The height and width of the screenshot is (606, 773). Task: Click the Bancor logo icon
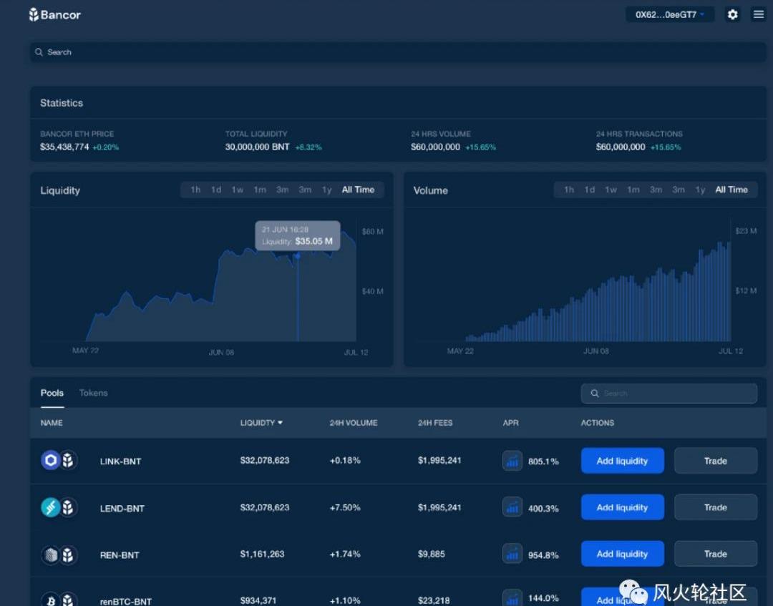coord(34,14)
